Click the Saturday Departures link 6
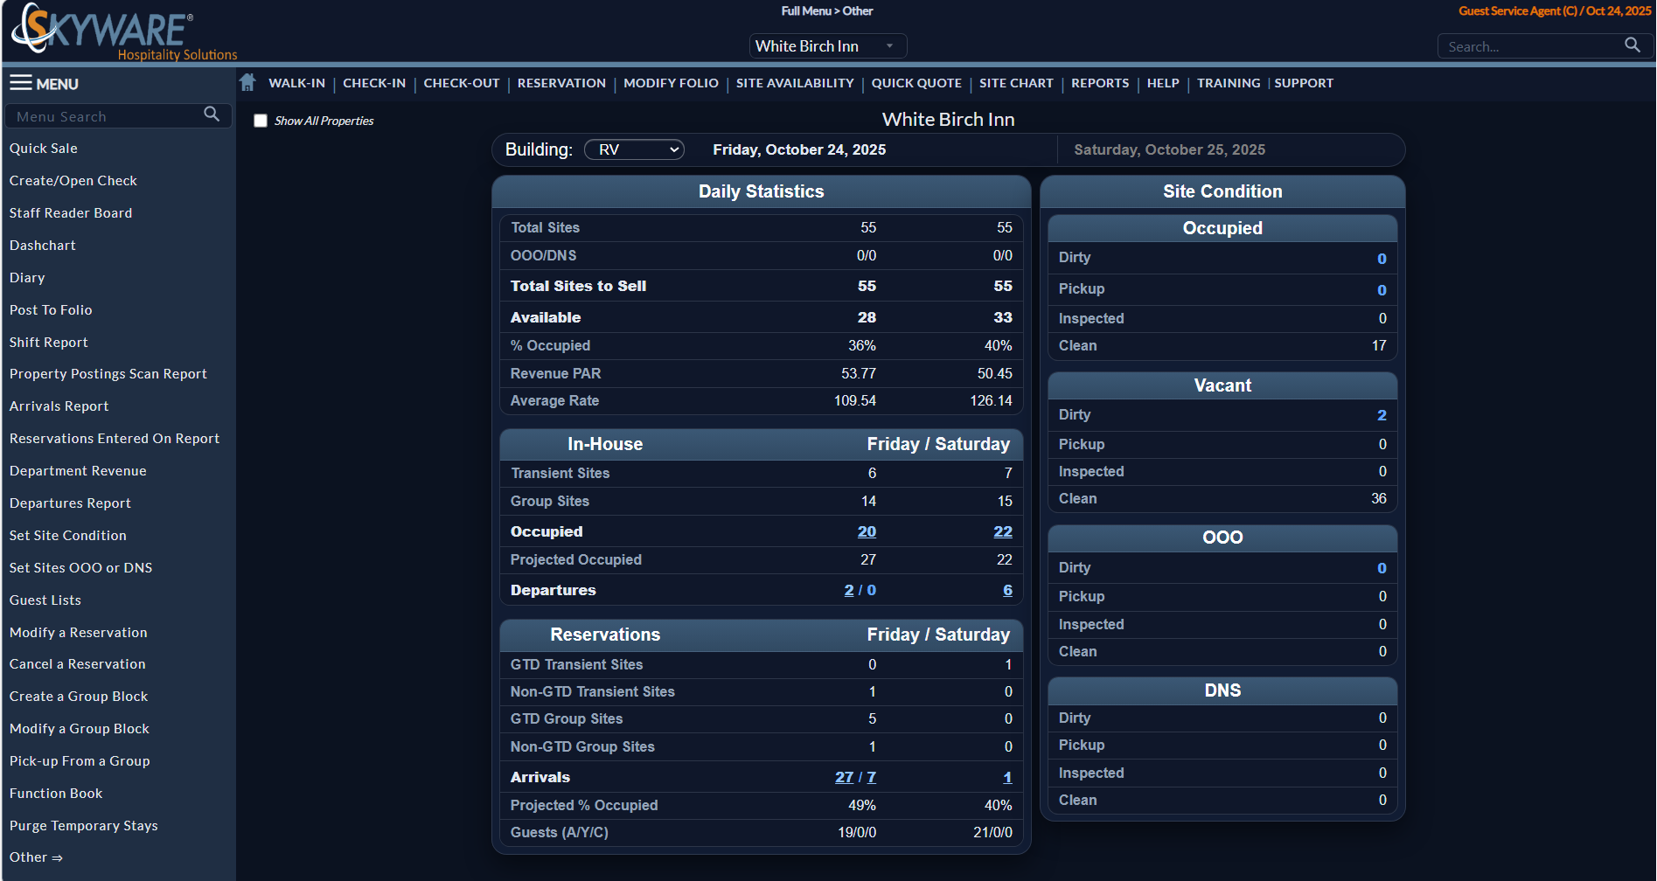 1007,590
